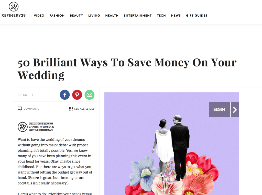The width and height of the screenshot is (262, 195).
Task: Open the comments speech bubble icon
Action: pyautogui.click(x=20, y=109)
